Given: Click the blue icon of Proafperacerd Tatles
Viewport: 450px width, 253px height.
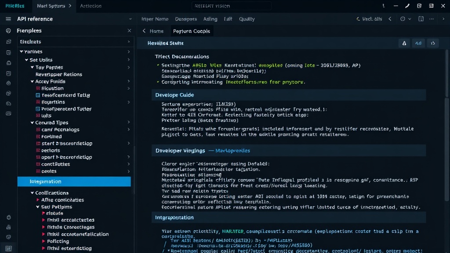Looking at the screenshot, I should pos(38,109).
